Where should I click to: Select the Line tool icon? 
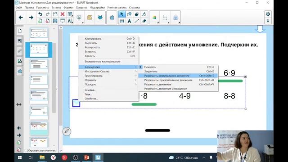click(137, 21)
